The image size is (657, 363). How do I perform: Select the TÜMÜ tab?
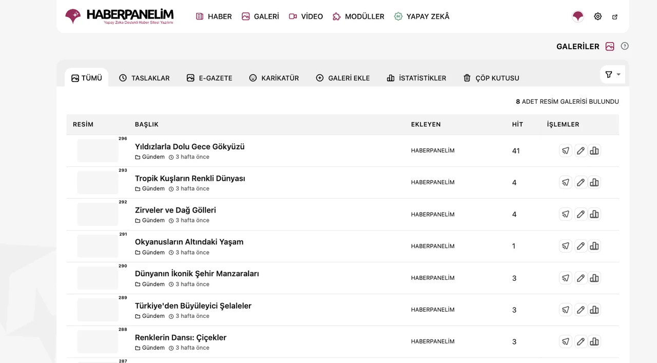click(x=86, y=78)
